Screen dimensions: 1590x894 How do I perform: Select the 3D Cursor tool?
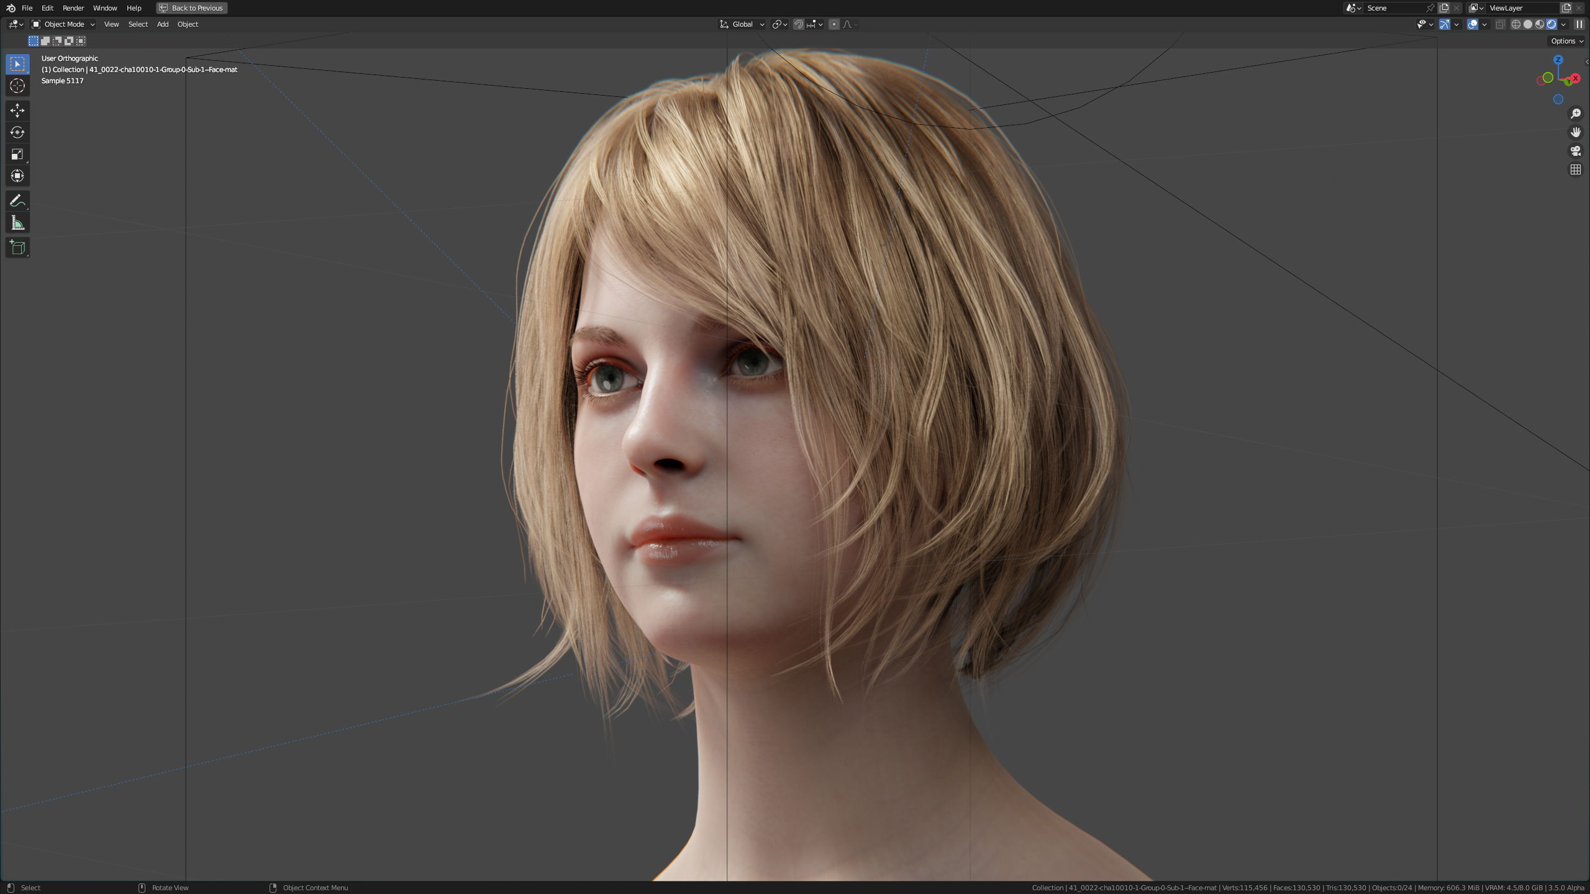(x=17, y=86)
